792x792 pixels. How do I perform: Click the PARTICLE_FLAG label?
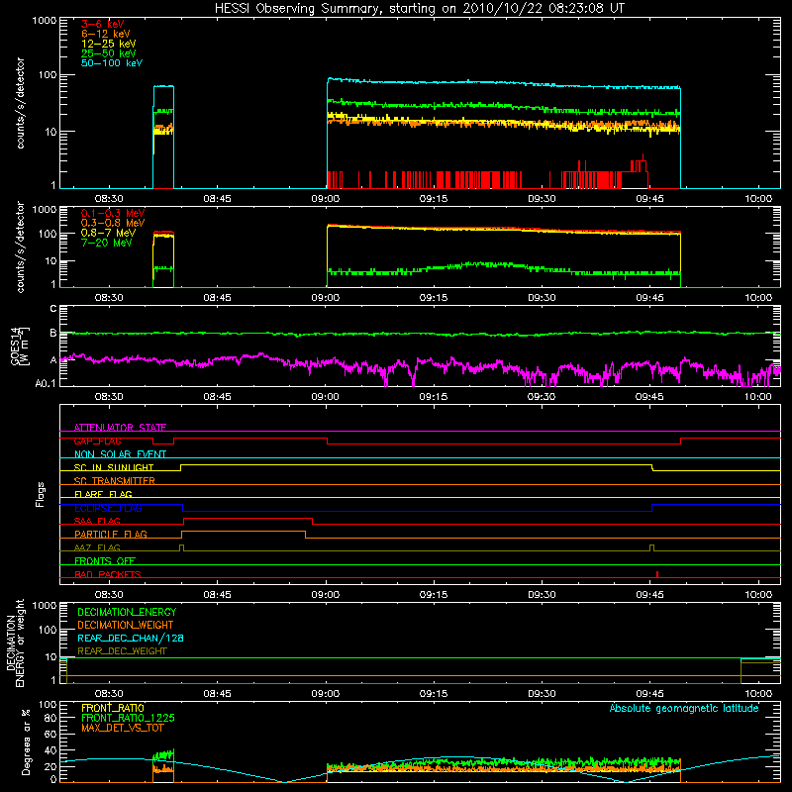pyautogui.click(x=111, y=534)
